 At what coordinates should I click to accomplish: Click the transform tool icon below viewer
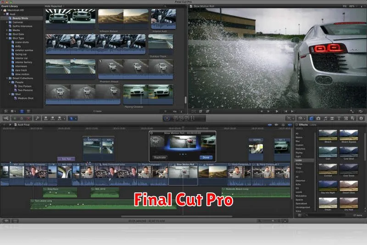point(193,112)
